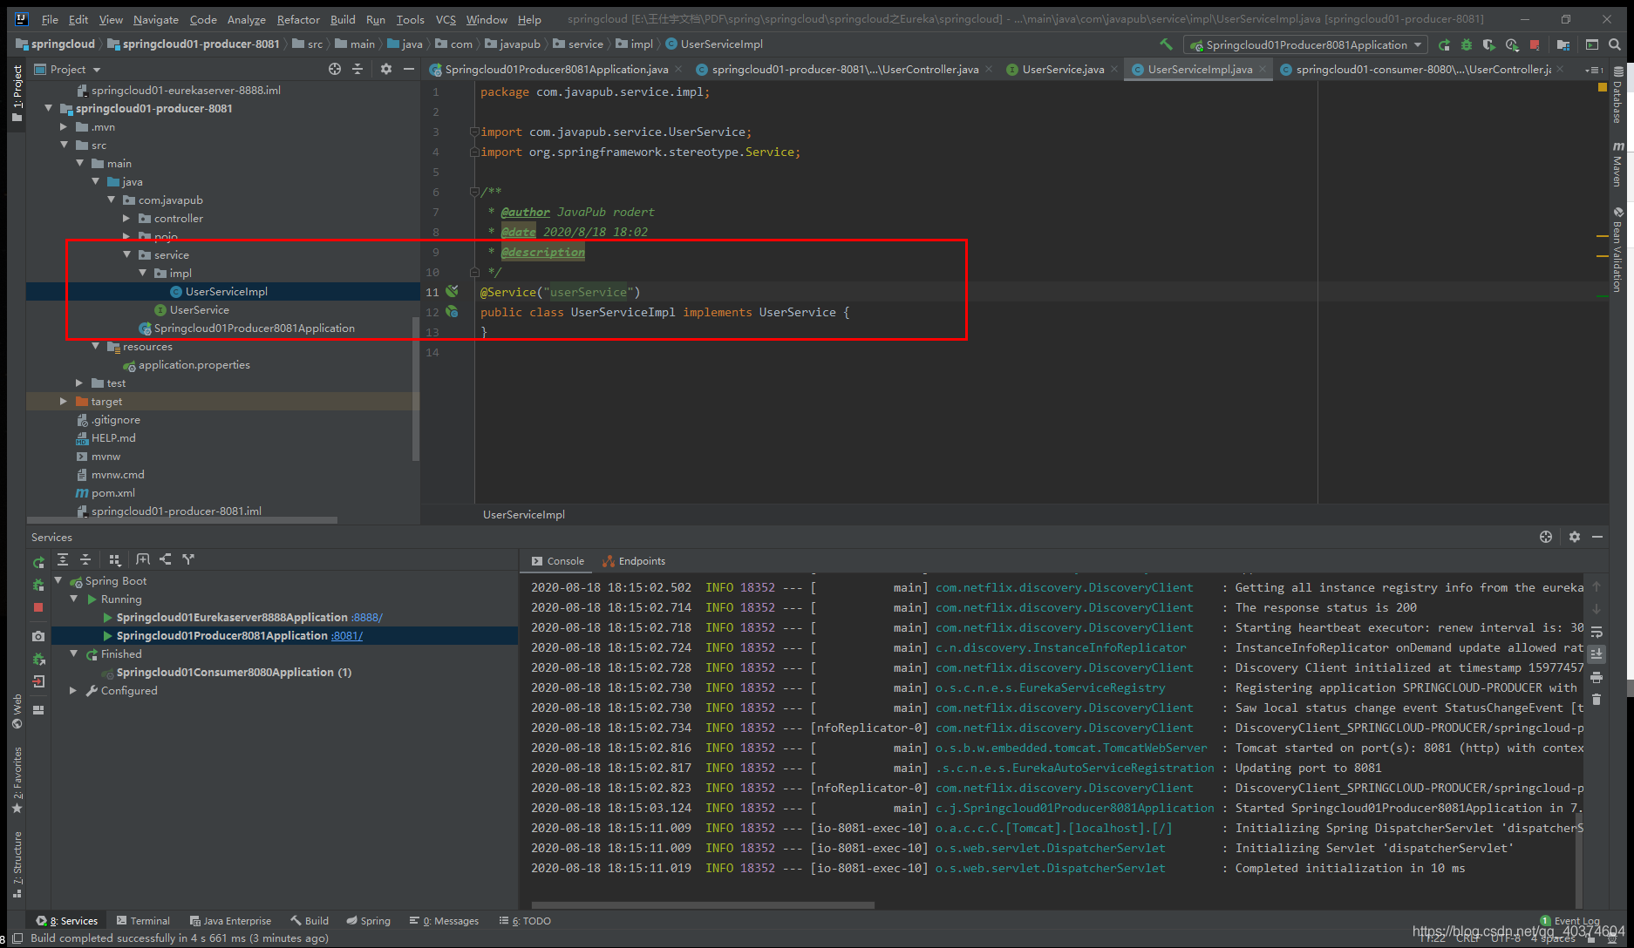Click Run with Coverage icon in the main toolbar
This screenshot has width=1634, height=948.
(x=1489, y=44)
